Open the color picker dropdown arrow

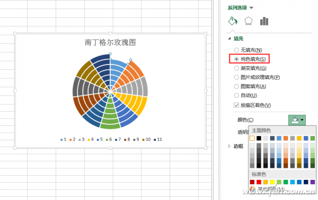tap(302, 120)
